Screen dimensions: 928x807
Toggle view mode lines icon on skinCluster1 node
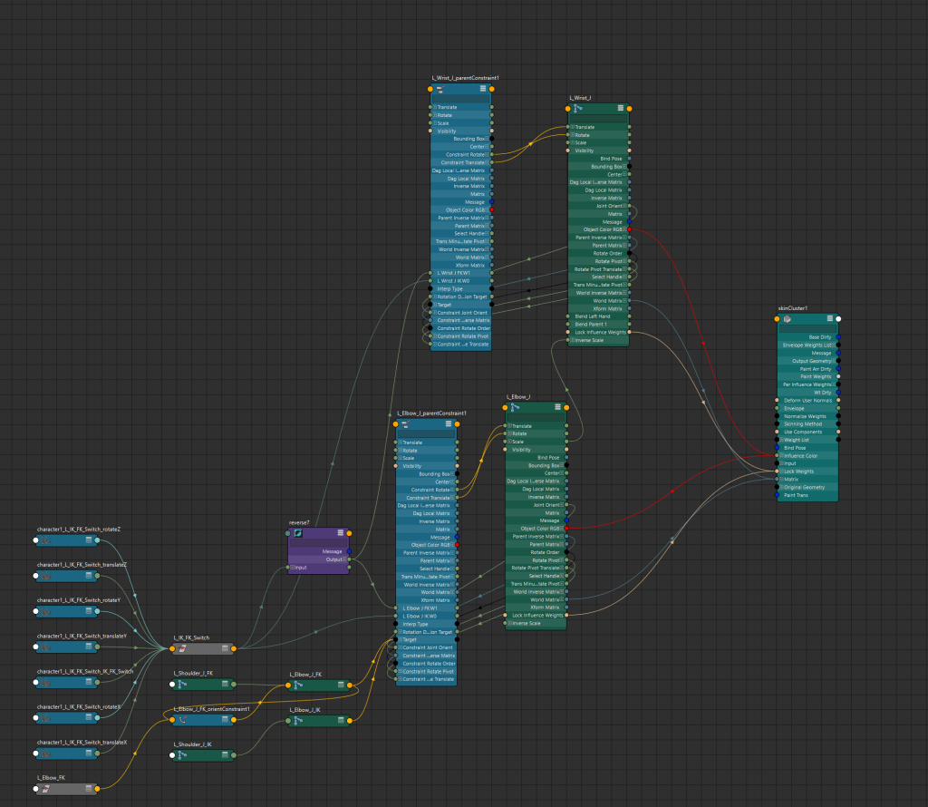(x=829, y=319)
